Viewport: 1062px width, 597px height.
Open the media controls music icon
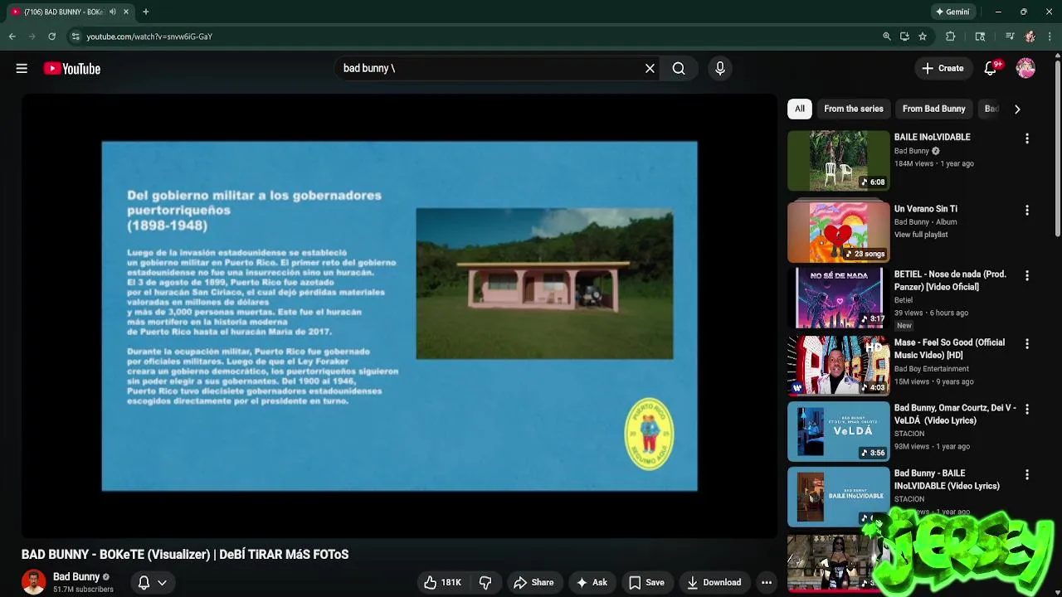1010,36
